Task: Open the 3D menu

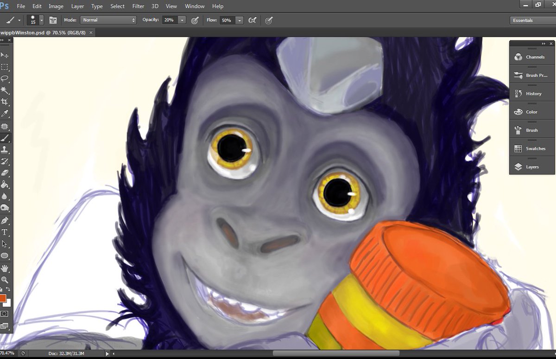Action: [155, 6]
